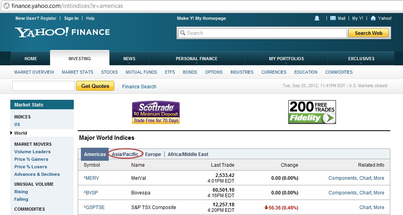Open Chart link for Bovespa row
This screenshot has height=215, width=403.
365,193
